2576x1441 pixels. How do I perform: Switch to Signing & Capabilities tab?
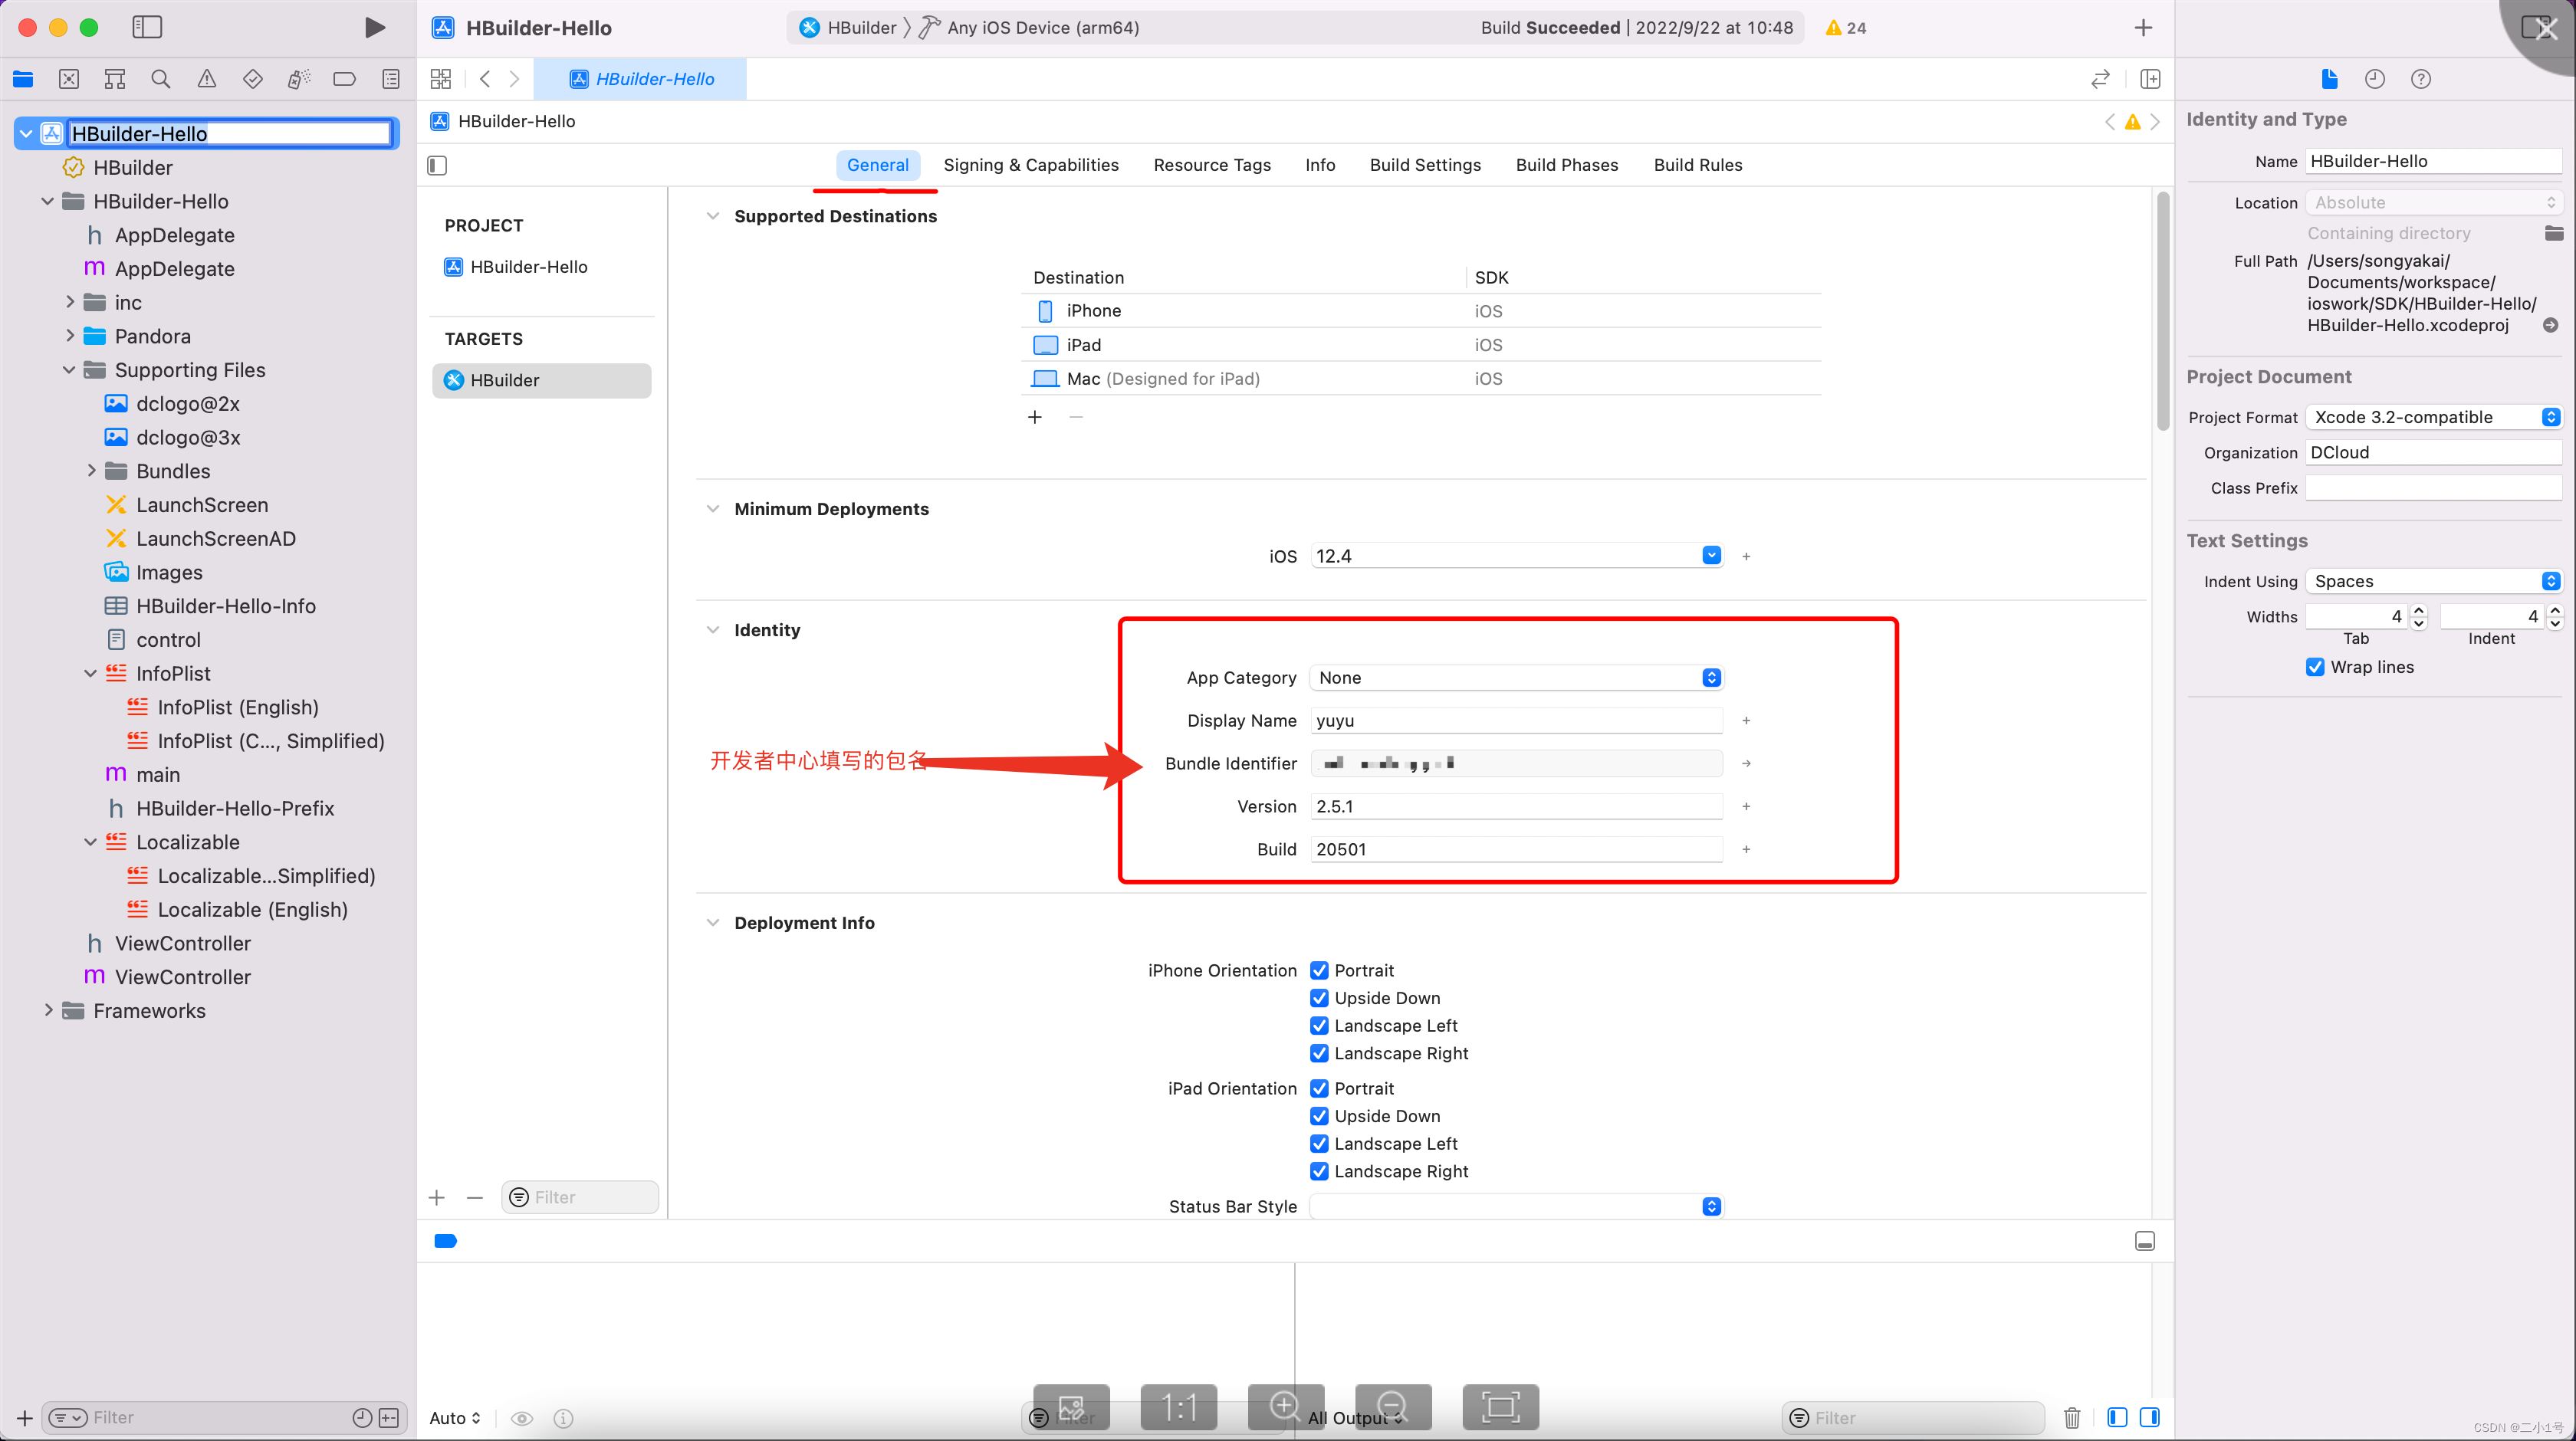point(1031,165)
